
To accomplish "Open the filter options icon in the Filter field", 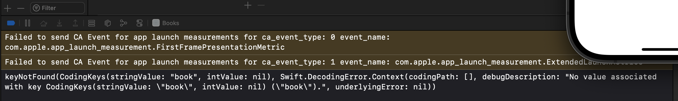I will click(36, 8).
